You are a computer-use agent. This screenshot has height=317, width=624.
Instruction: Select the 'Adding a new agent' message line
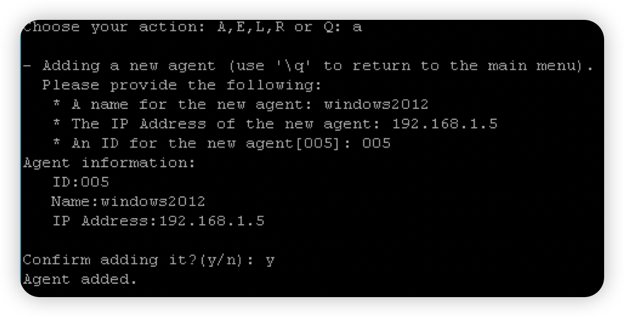click(308, 65)
